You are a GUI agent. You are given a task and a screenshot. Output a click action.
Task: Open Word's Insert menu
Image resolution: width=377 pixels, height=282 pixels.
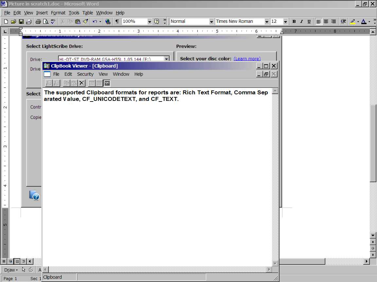click(x=42, y=13)
